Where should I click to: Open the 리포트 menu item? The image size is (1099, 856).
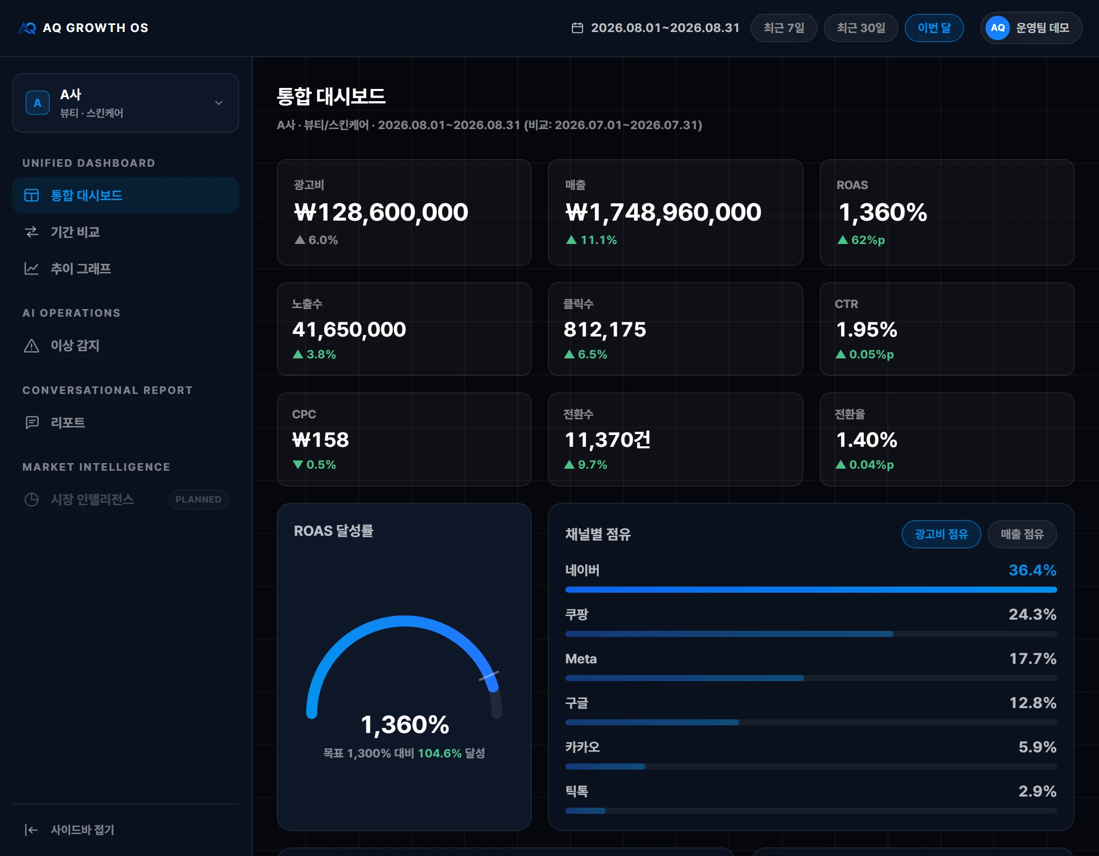pyautogui.click(x=126, y=422)
